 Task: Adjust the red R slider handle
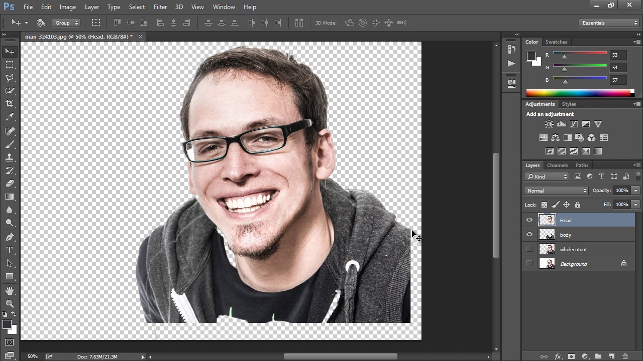[x=564, y=57]
